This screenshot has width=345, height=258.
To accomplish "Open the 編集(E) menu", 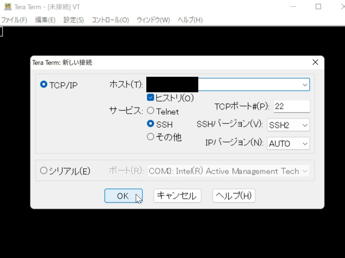I will point(45,20).
